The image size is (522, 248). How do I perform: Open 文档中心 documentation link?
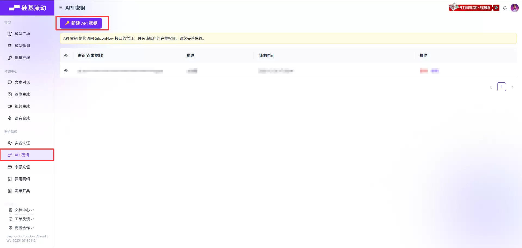22,210
